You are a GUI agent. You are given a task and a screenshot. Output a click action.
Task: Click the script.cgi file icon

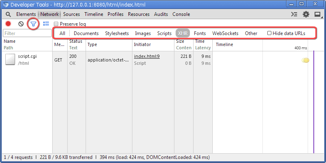click(x=10, y=59)
